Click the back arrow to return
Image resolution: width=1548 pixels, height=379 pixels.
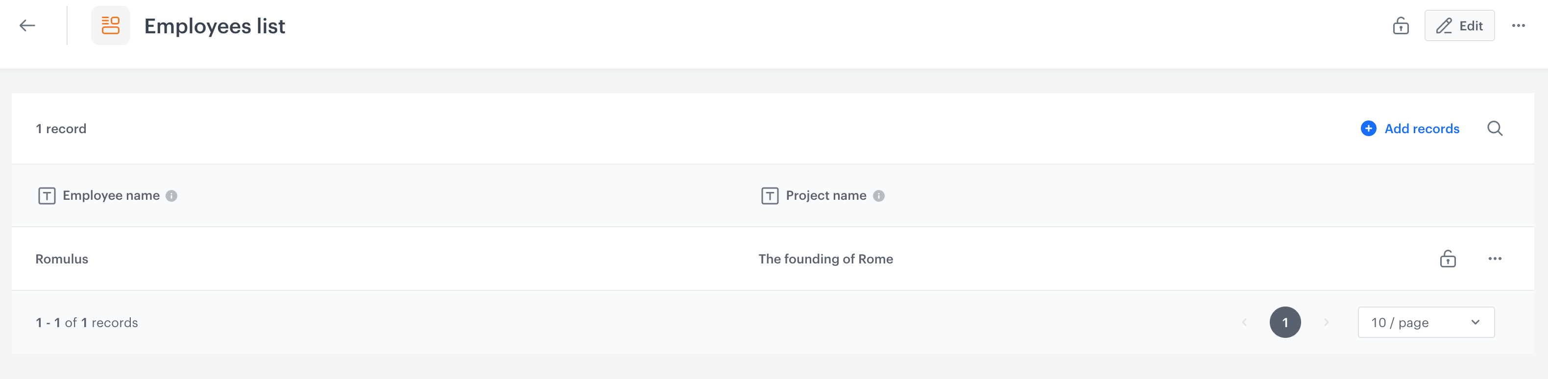tap(26, 25)
